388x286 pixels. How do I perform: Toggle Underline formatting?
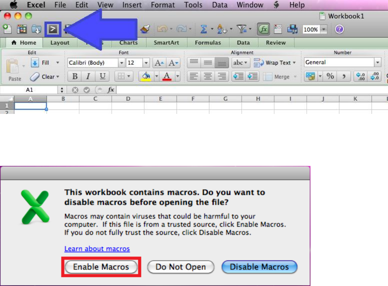[102, 76]
